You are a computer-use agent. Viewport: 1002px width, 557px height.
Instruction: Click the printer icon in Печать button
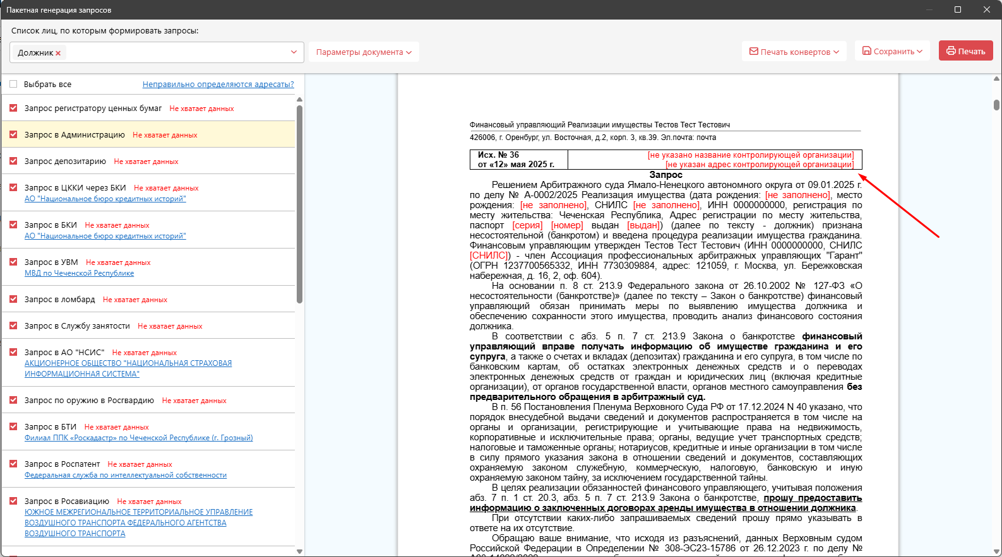951,51
